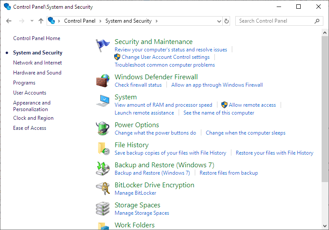Click the Security and Maintenance flag icon
This screenshot has width=329, height=230.
(x=103, y=45)
